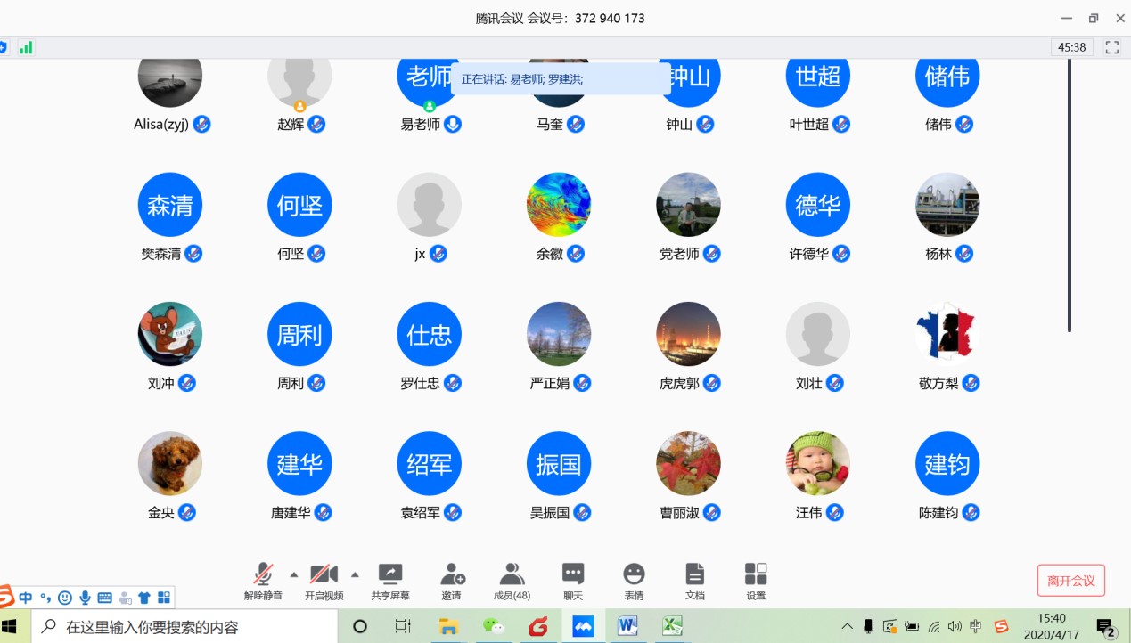The width and height of the screenshot is (1131, 643).
Task: Switch to Word in the taskbar
Action: click(627, 626)
